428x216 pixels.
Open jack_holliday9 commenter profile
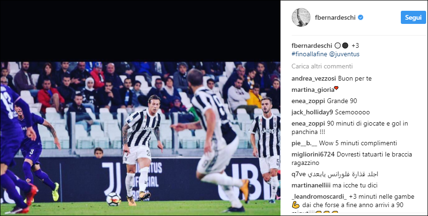click(x=312, y=112)
